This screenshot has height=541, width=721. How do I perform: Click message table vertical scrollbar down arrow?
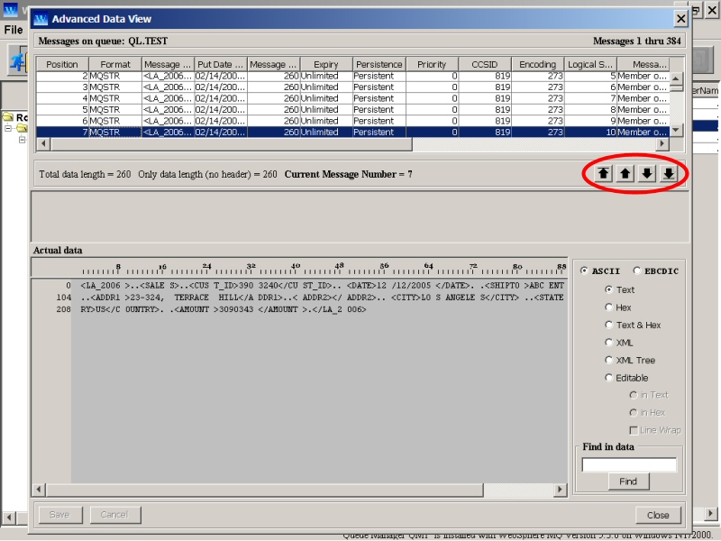point(675,131)
